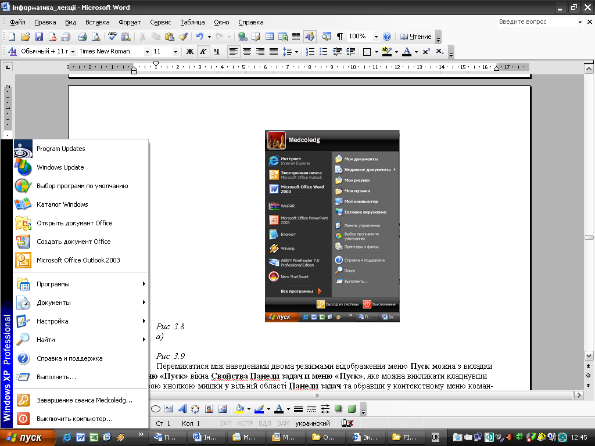
Task: Open the style dropdown 'Обычный + 11 г'
Action: tap(73, 52)
